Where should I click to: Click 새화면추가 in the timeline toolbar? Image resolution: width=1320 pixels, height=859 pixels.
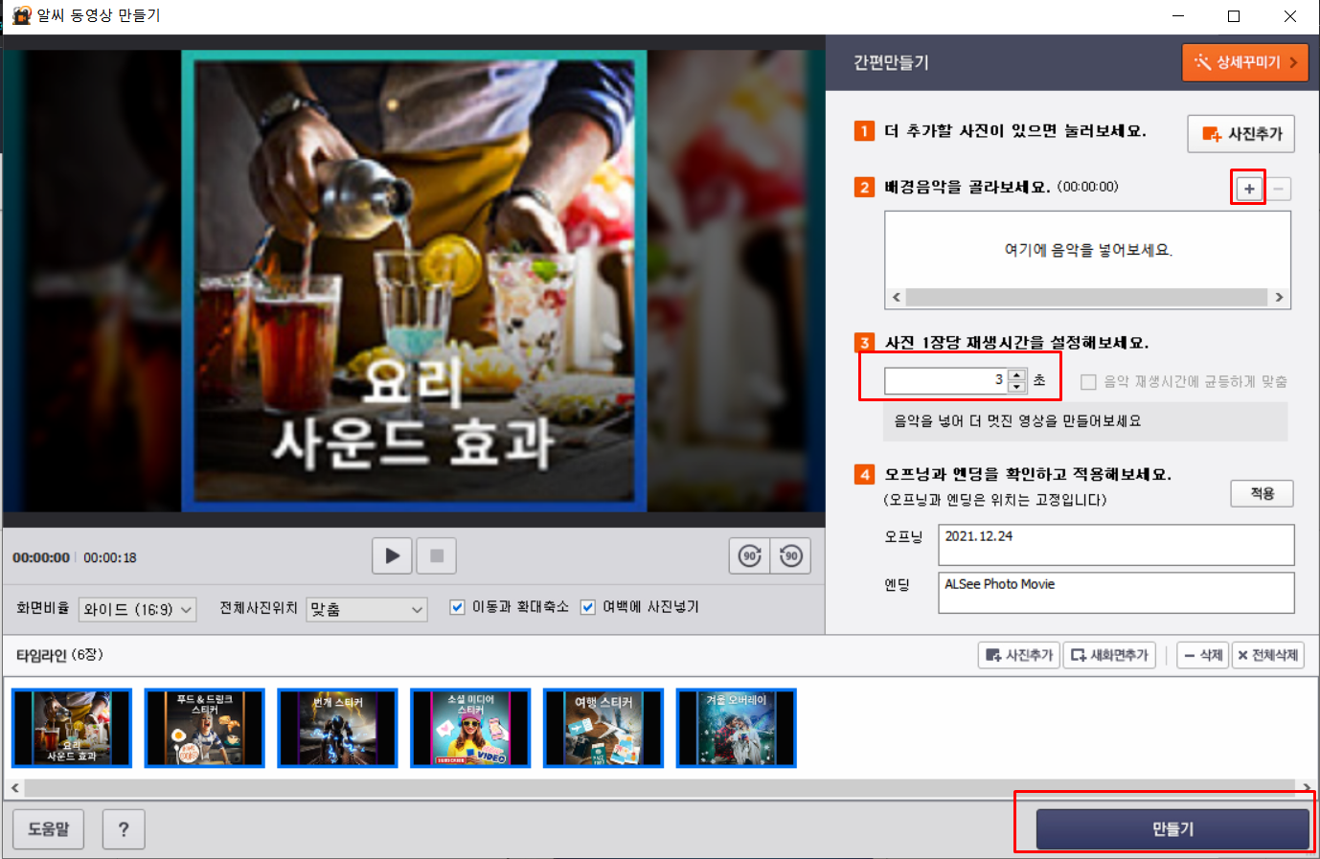[1109, 655]
